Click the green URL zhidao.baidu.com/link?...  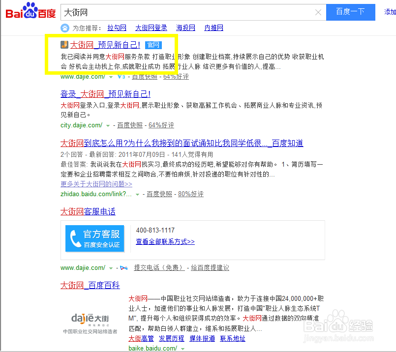(96, 194)
